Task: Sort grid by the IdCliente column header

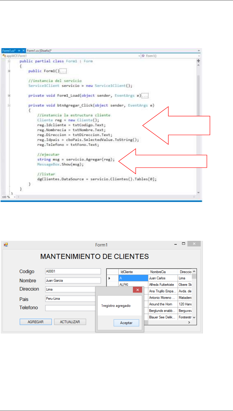Action: pos(133,272)
